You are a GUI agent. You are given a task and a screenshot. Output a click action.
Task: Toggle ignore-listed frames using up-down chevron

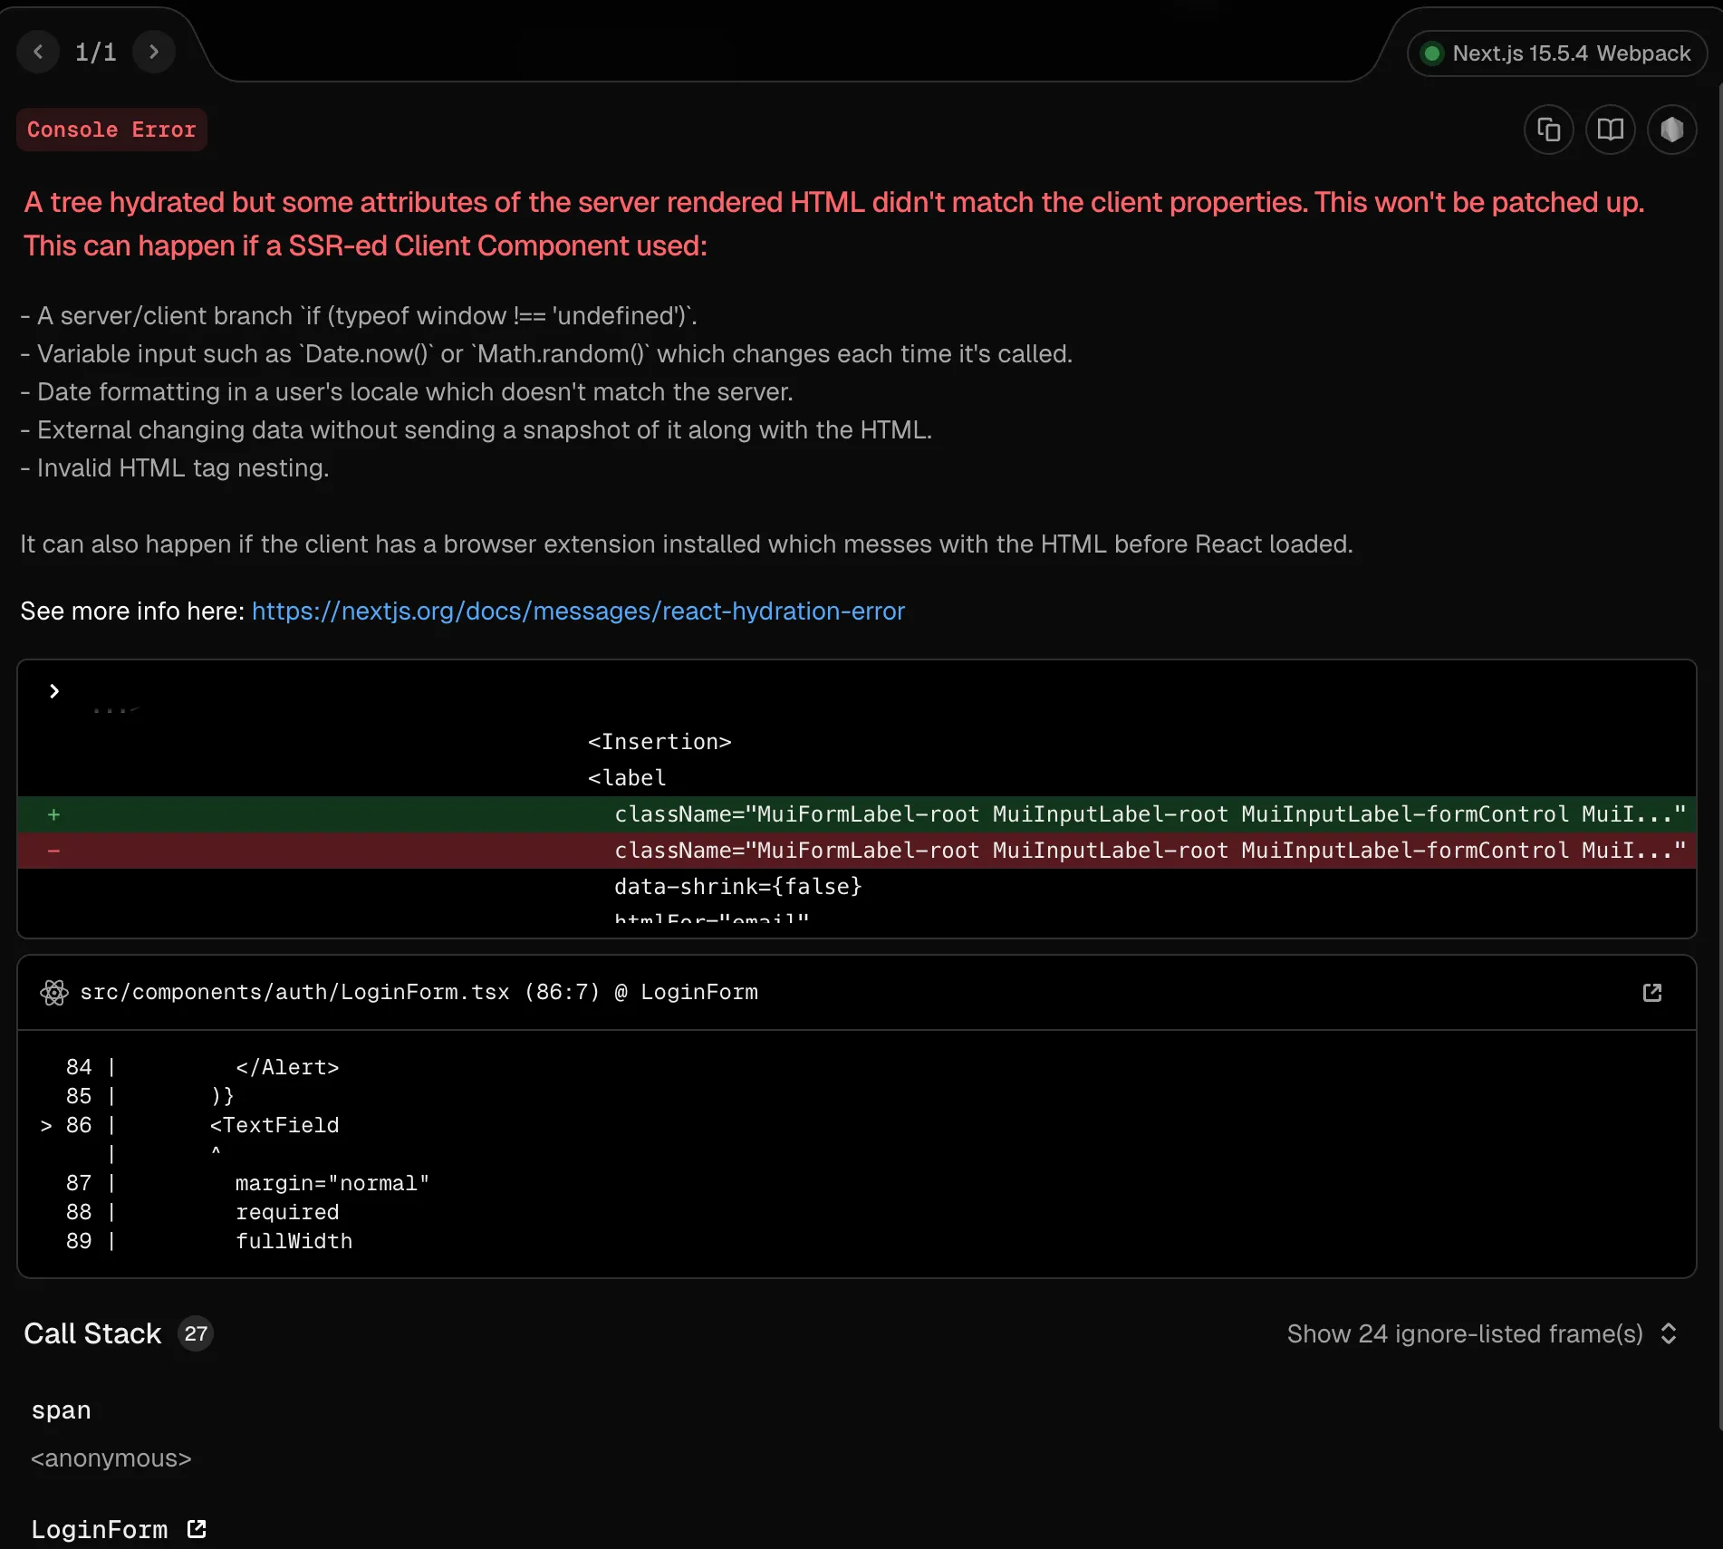[x=1669, y=1333]
